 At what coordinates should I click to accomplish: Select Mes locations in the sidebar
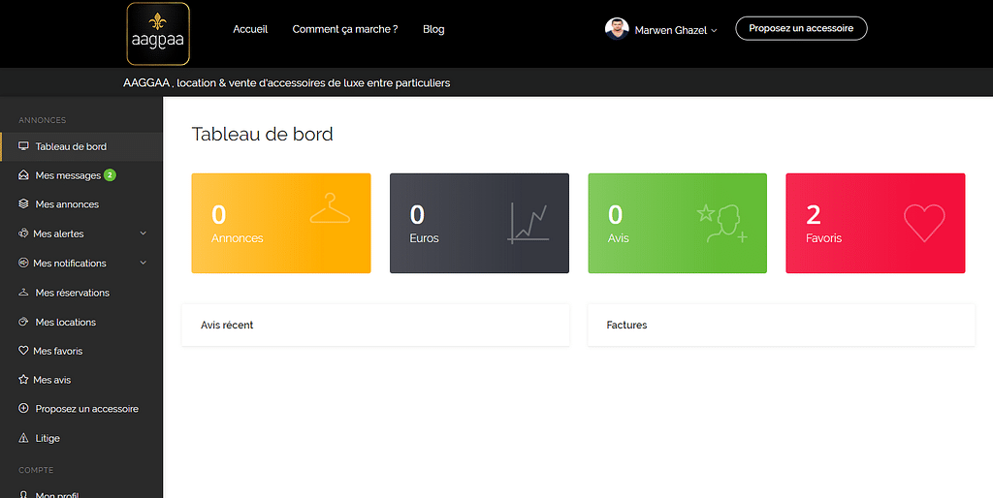[x=65, y=322]
